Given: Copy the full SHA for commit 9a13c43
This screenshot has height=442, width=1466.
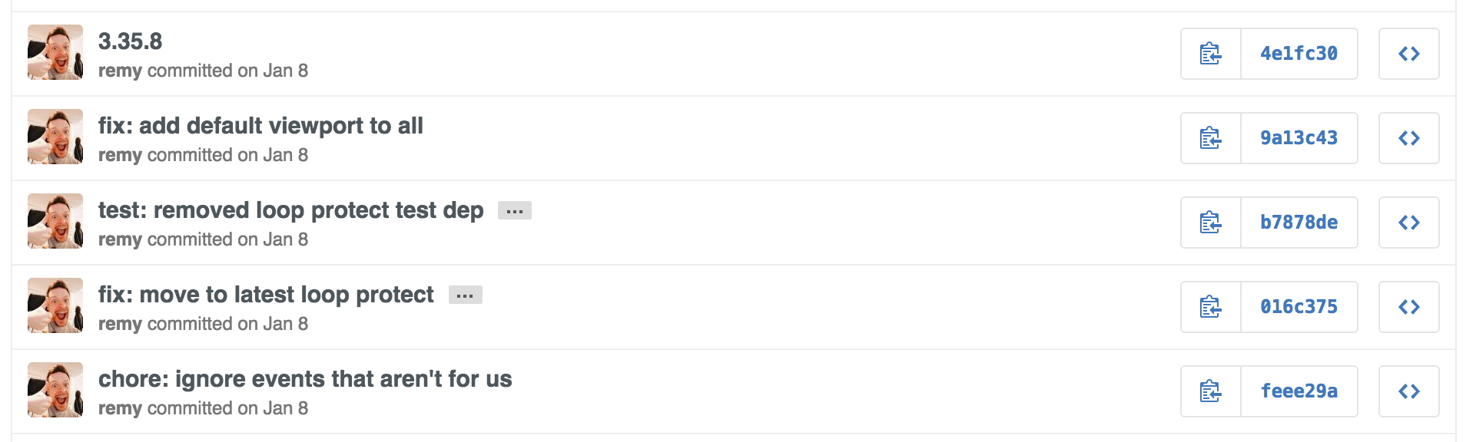Looking at the screenshot, I should 1211,138.
